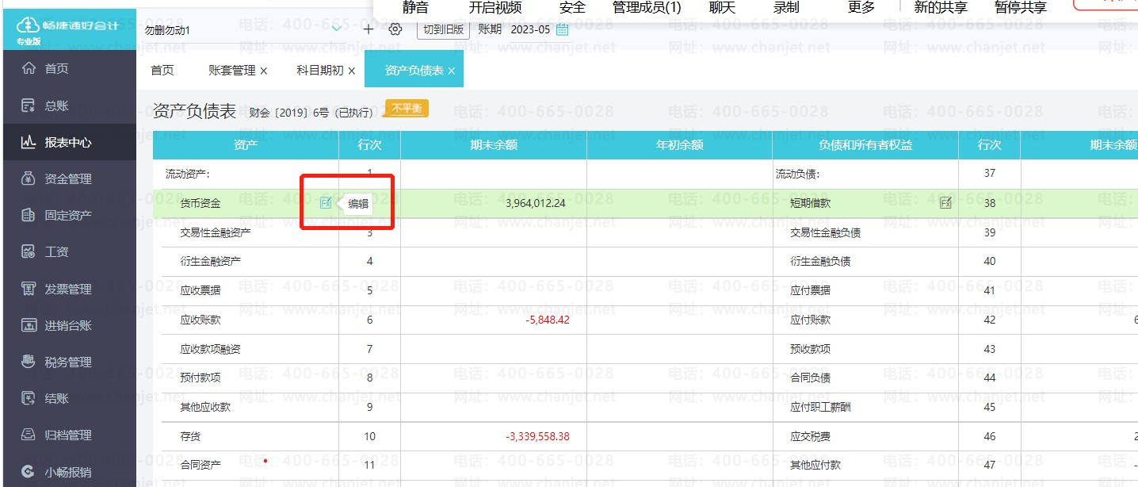Click the 衍生金融负债 row label
1138x487 pixels.
820,261
